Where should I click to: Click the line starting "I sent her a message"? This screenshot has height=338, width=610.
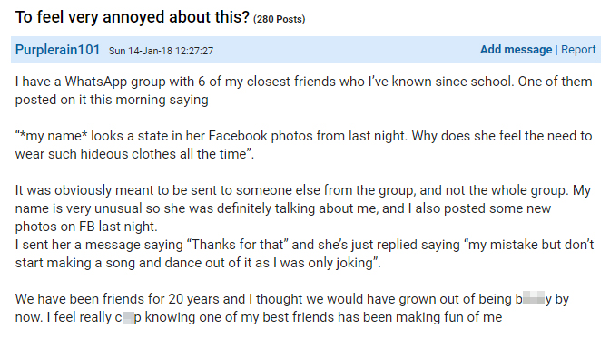point(304,254)
